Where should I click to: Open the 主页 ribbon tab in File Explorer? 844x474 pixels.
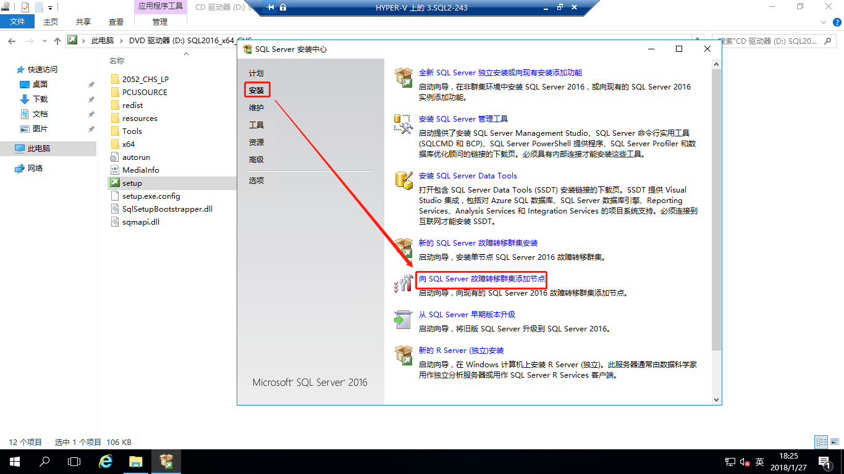coord(51,22)
